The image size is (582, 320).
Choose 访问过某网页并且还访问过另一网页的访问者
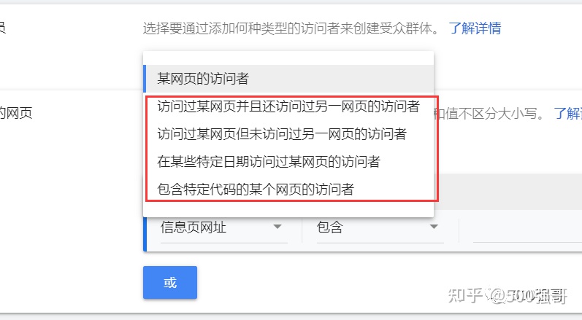click(288, 106)
